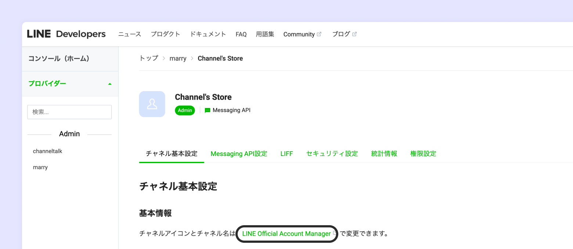Image resolution: width=573 pixels, height=249 pixels.
Task: Go to トップ in the breadcrumb
Action: (148, 58)
